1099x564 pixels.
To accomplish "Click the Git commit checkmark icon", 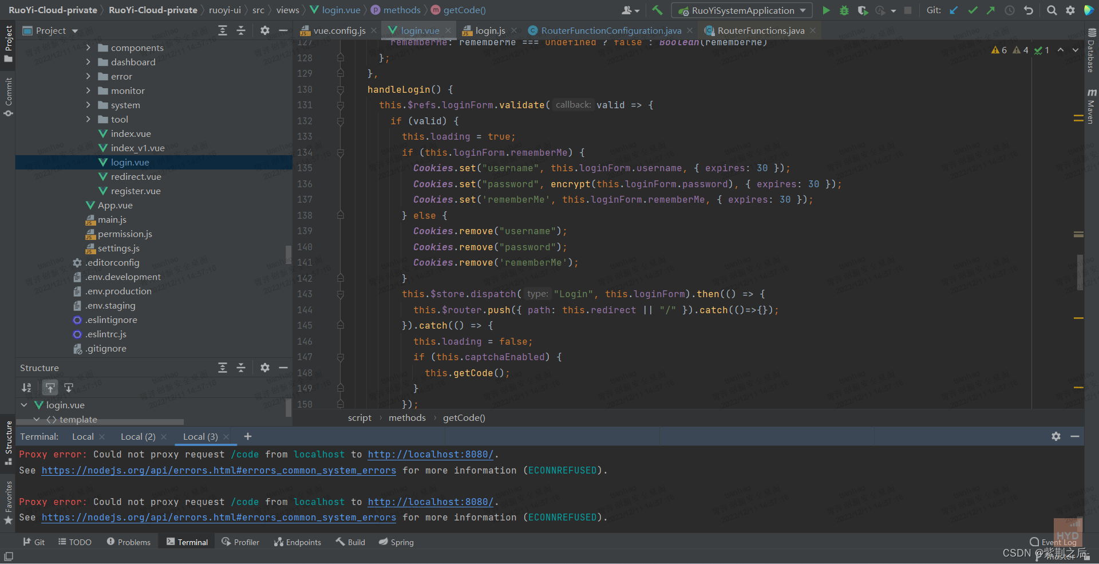I will click(973, 10).
